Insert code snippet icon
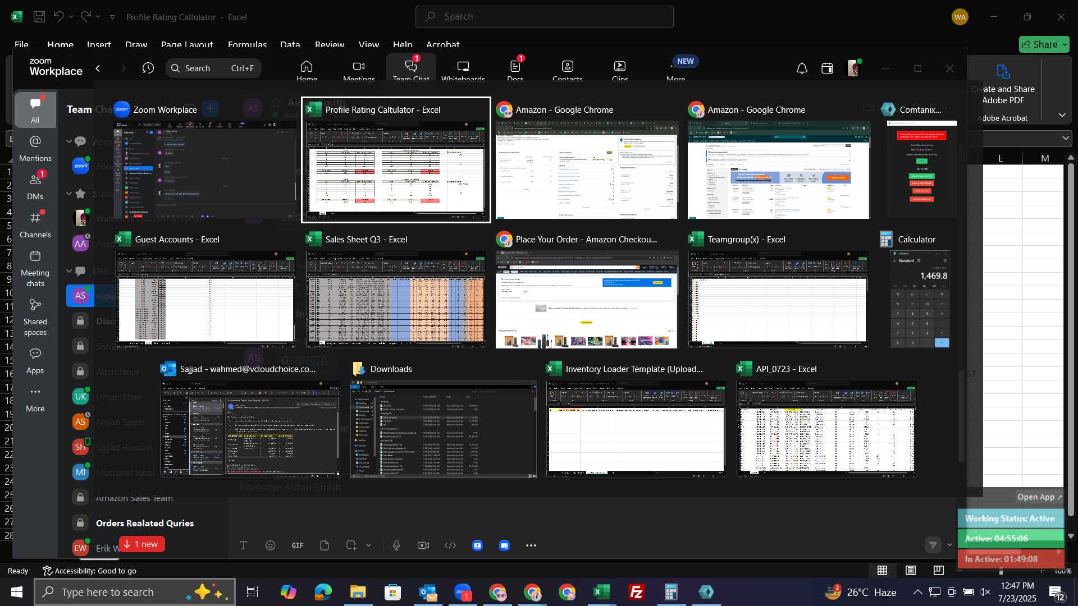The image size is (1078, 606). [x=450, y=545]
